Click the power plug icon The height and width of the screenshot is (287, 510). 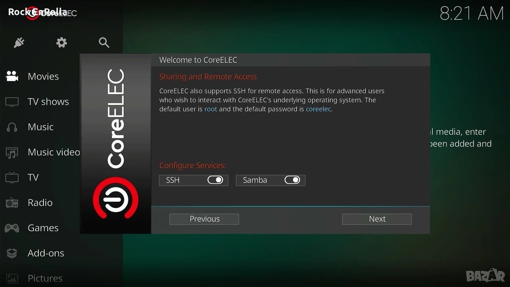pos(19,43)
